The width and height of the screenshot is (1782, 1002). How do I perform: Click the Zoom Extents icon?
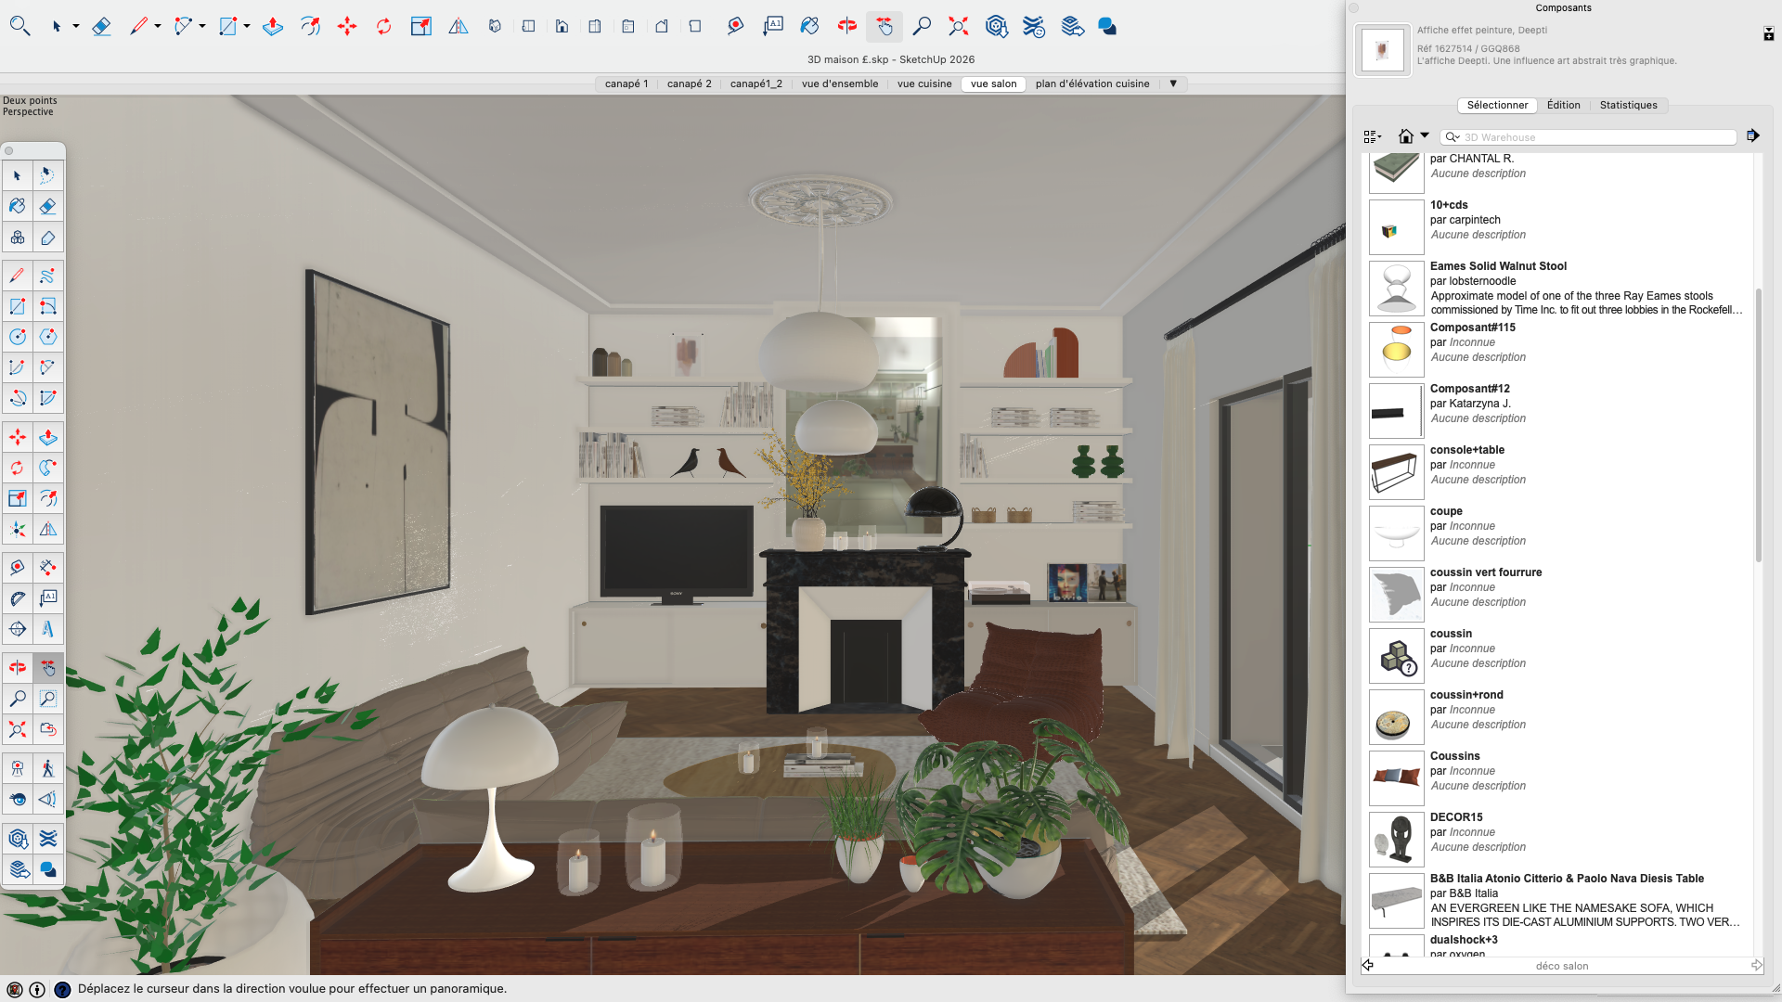click(958, 26)
